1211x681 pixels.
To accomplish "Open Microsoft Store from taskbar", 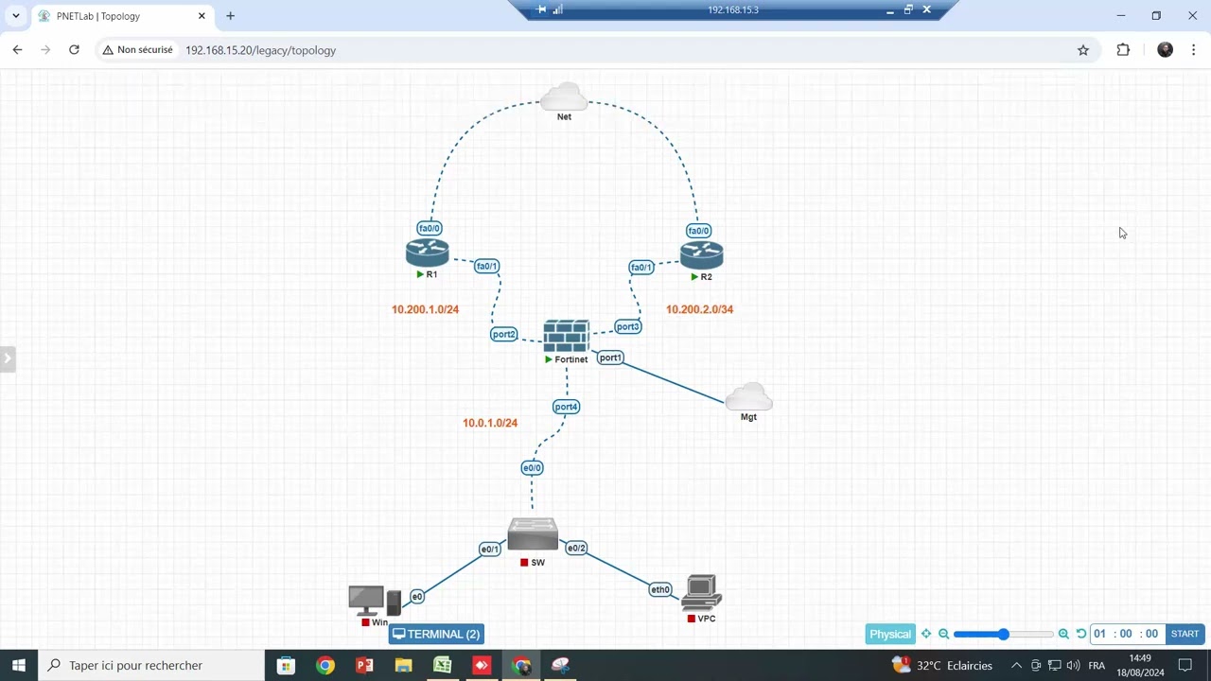I will tap(286, 665).
